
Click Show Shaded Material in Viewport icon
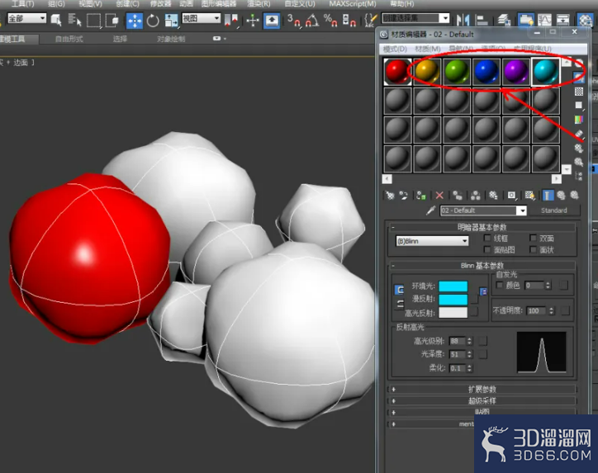click(x=529, y=196)
